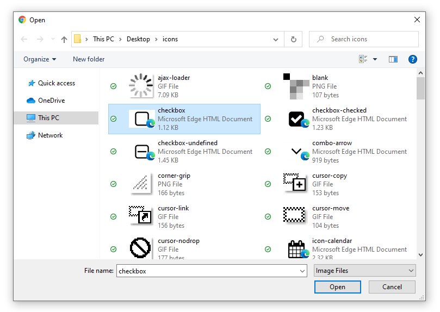Click the icon-calendar file icon
This screenshot has height=312, width=440.
pos(298,249)
